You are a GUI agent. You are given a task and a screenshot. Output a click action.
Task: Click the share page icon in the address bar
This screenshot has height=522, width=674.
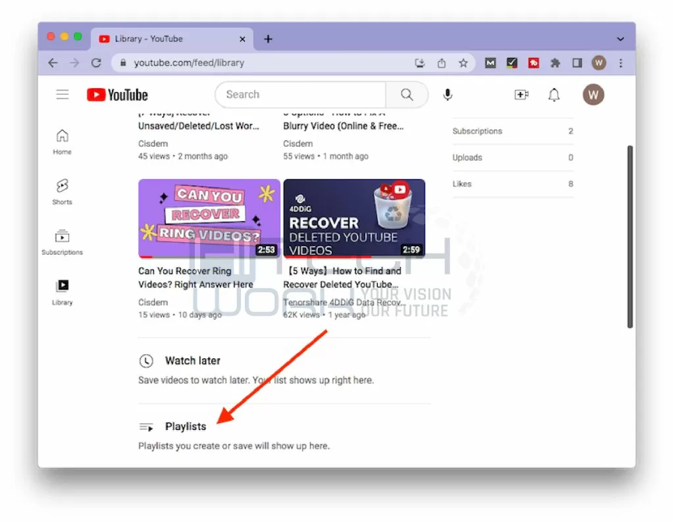pos(442,63)
